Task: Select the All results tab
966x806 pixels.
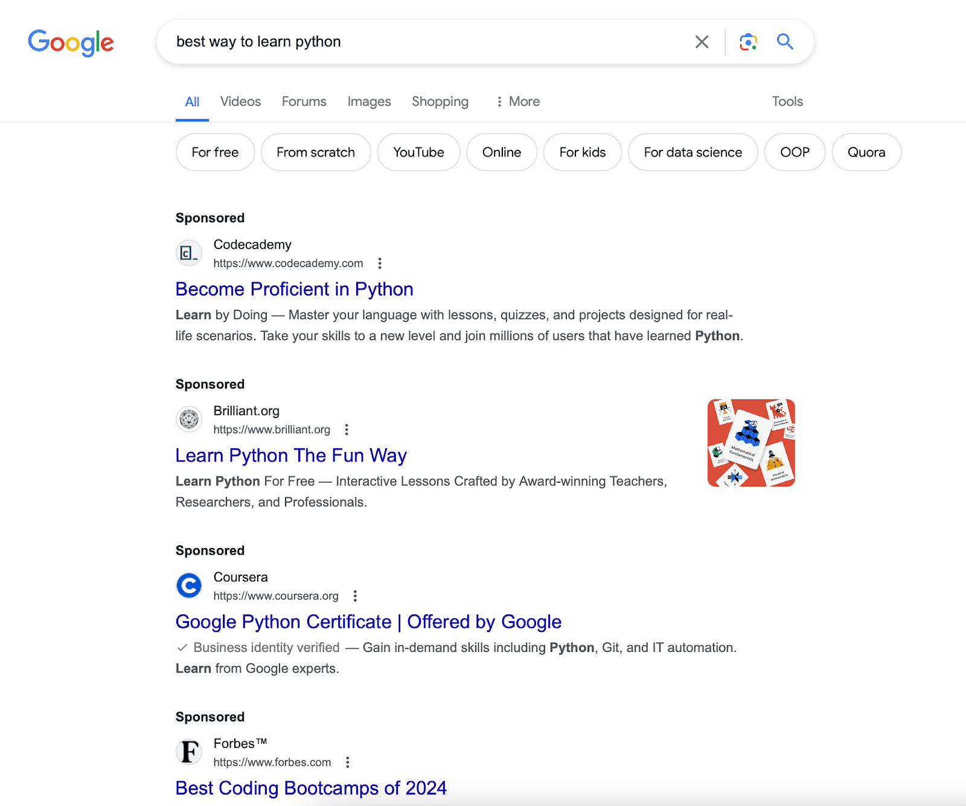Action: (192, 102)
